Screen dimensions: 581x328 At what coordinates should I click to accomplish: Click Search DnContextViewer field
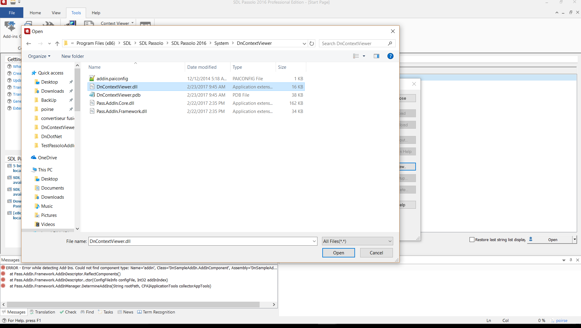pyautogui.click(x=353, y=44)
